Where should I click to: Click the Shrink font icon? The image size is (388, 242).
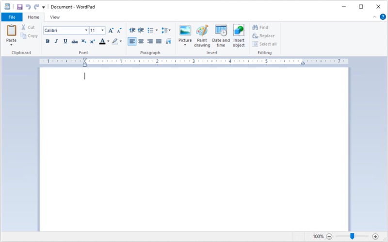[x=119, y=30]
